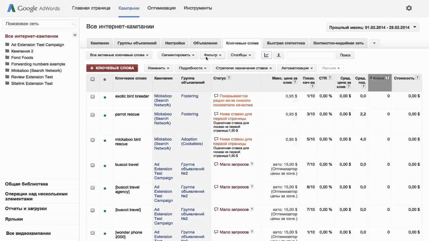Click status bubble icon for mickaboo bird rescue
429x241 pixels.
tap(216, 139)
